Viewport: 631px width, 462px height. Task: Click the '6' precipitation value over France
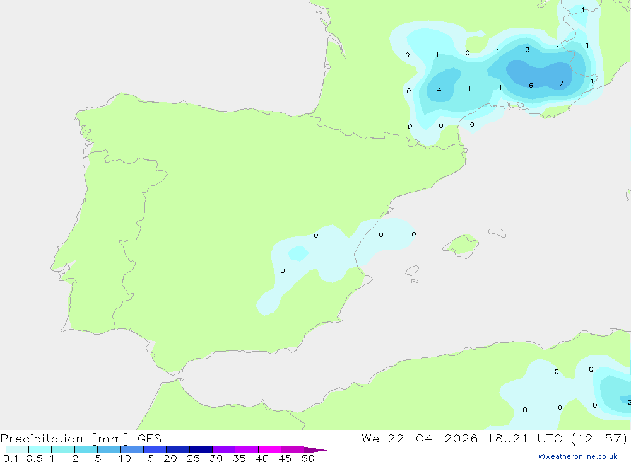pyautogui.click(x=531, y=85)
